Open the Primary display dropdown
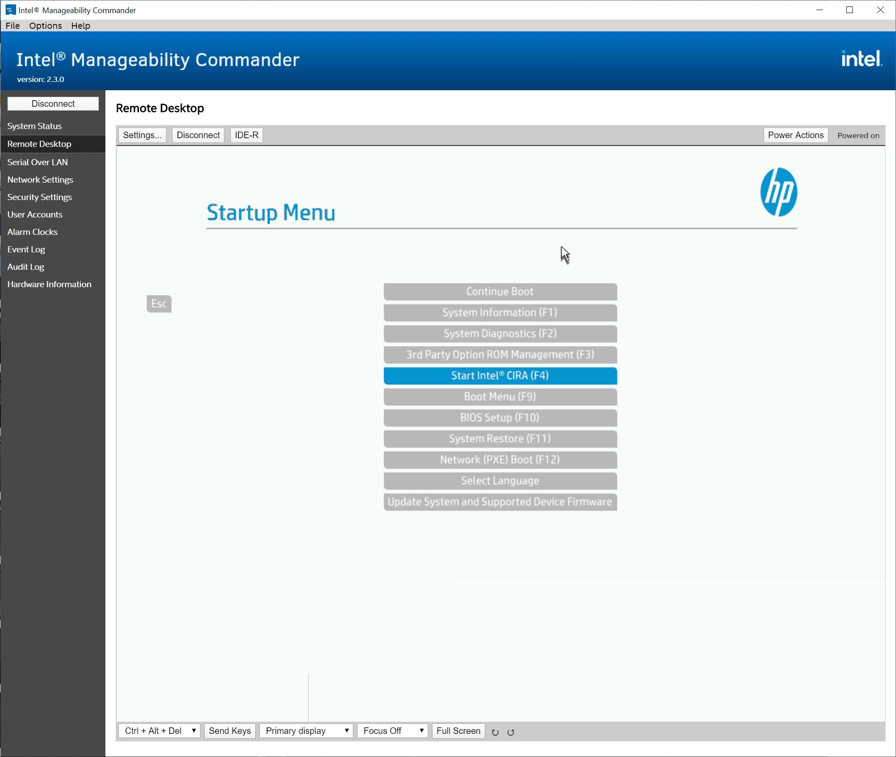Screen dimensions: 896x757 point(306,731)
